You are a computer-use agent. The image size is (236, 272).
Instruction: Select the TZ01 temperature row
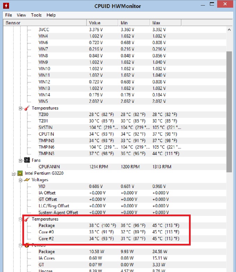(x=132, y=121)
